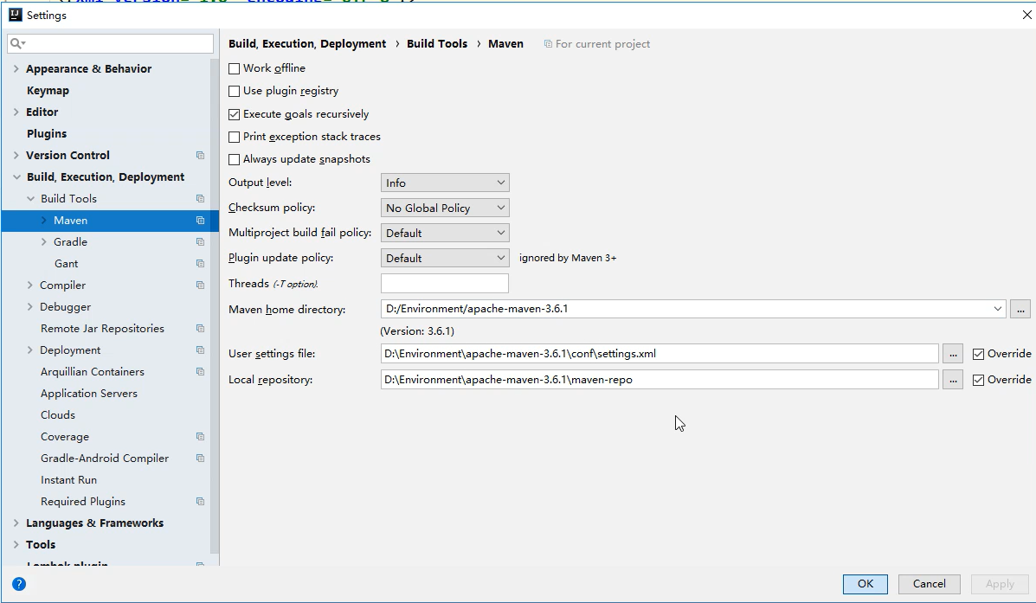Uncheck Execute goals recursively
The height and width of the screenshot is (603, 1036).
click(234, 114)
